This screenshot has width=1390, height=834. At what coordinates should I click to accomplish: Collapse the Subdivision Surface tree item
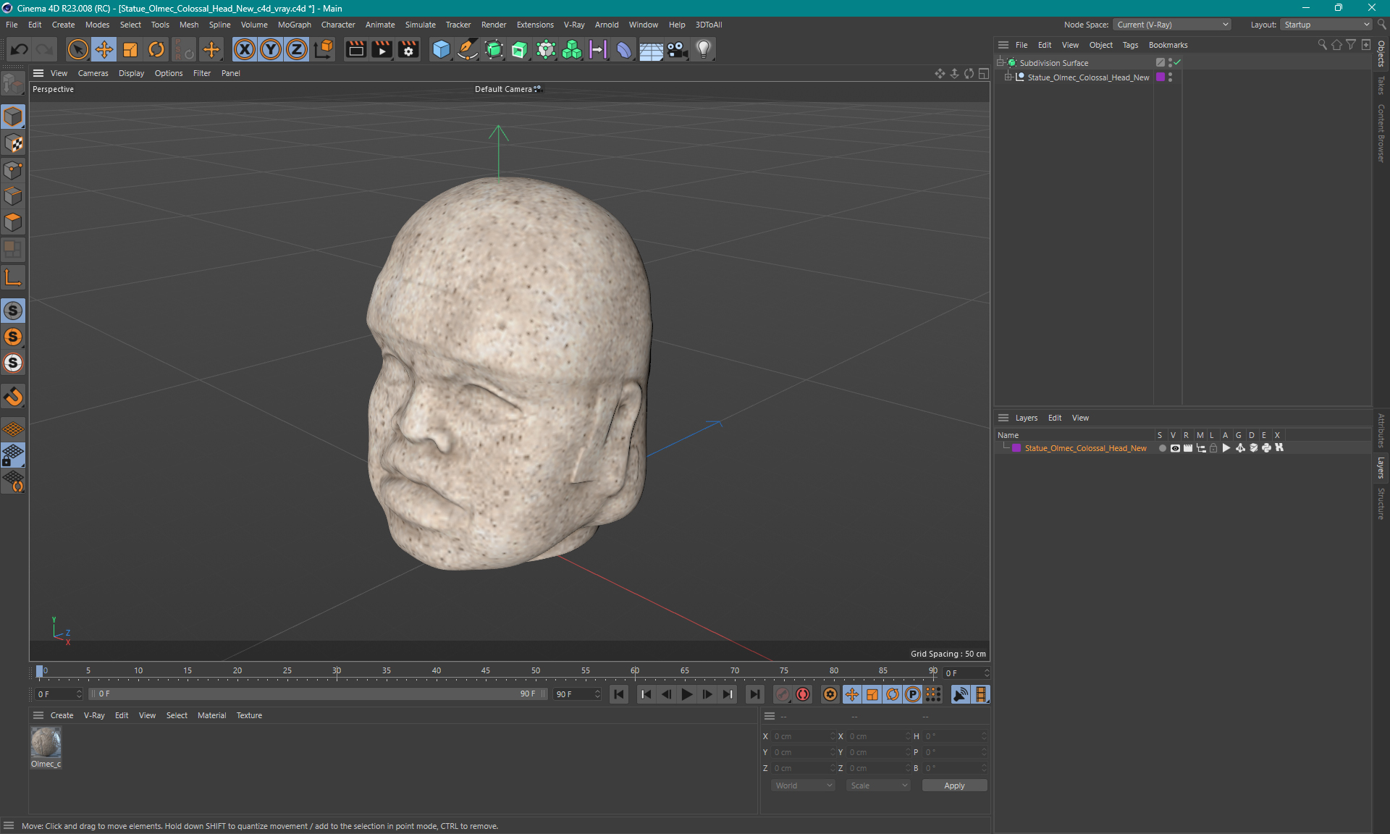click(x=1001, y=63)
